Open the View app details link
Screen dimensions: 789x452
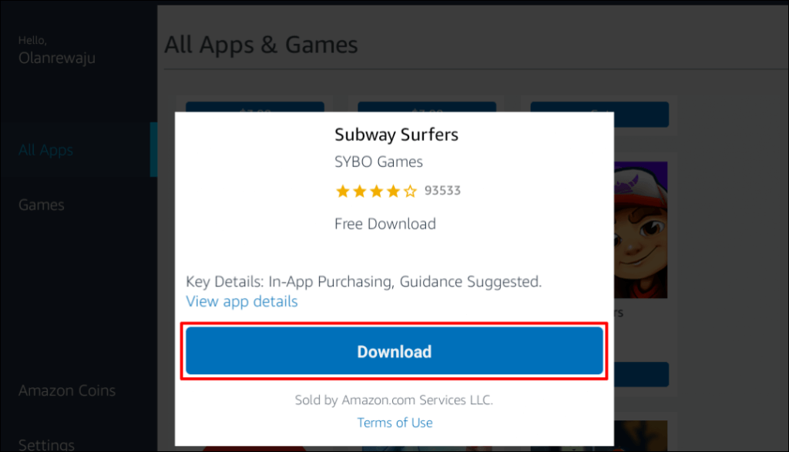pyautogui.click(x=241, y=301)
